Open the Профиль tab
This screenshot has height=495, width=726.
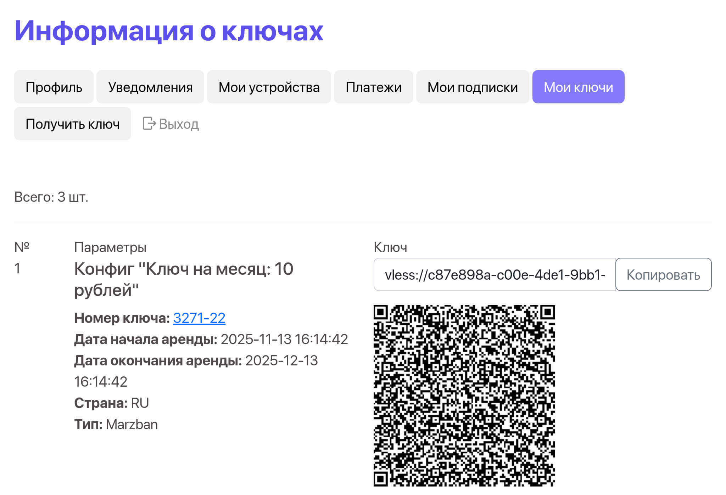(x=54, y=87)
